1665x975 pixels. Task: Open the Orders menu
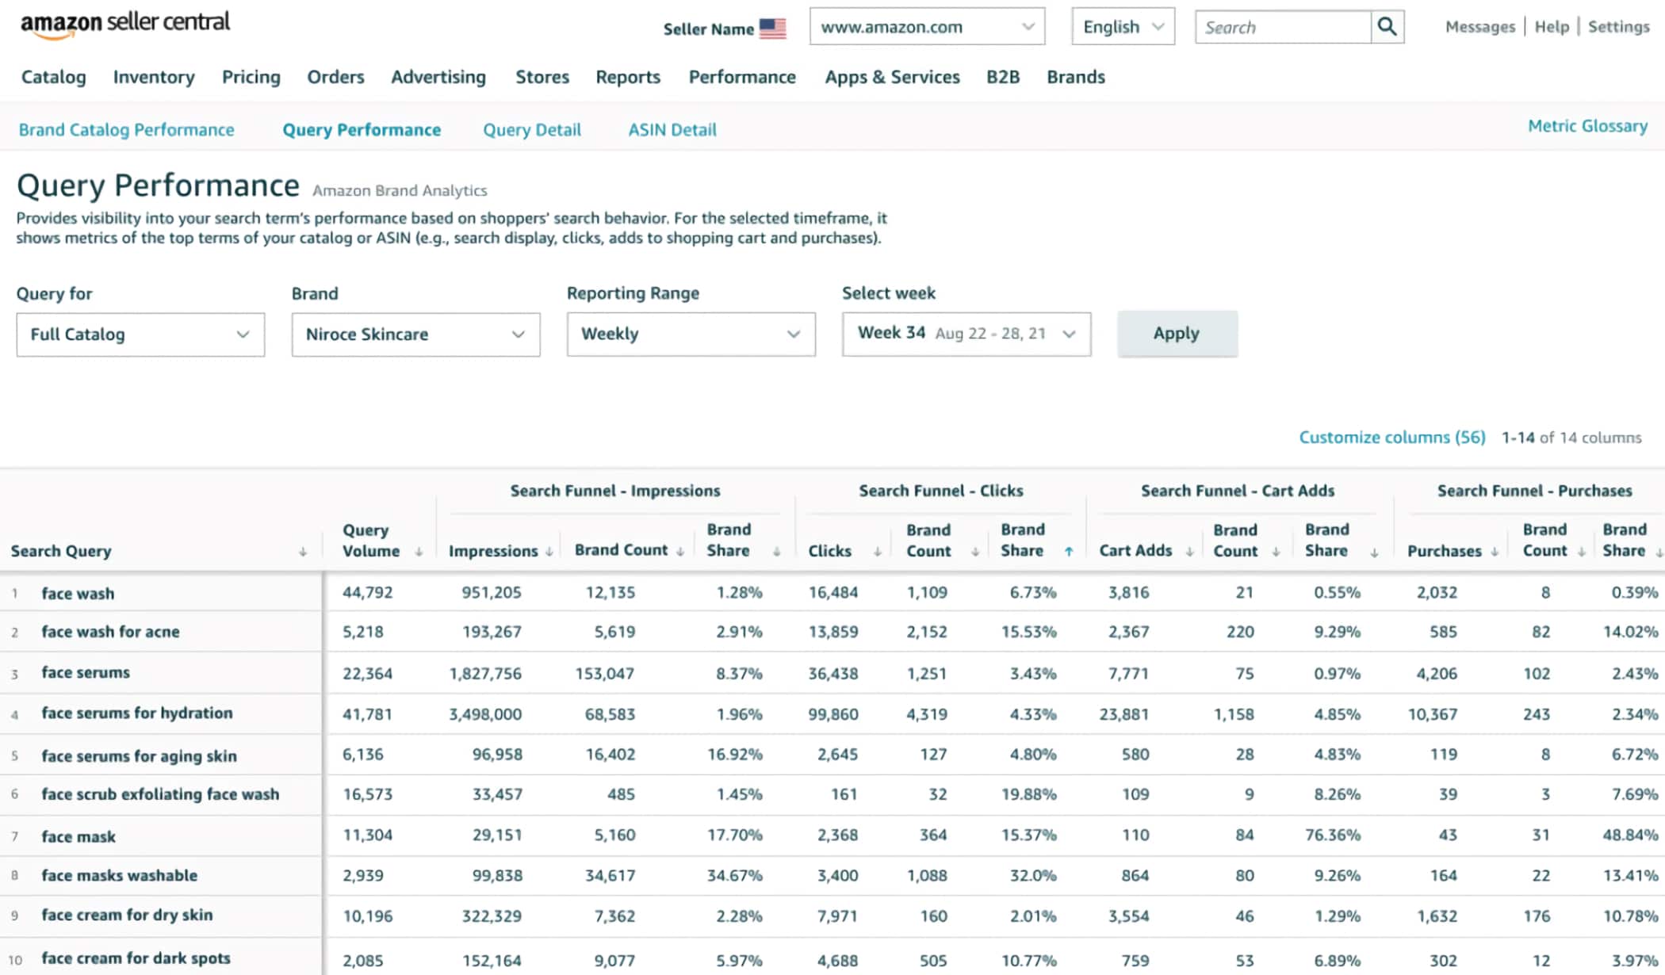pyautogui.click(x=335, y=77)
